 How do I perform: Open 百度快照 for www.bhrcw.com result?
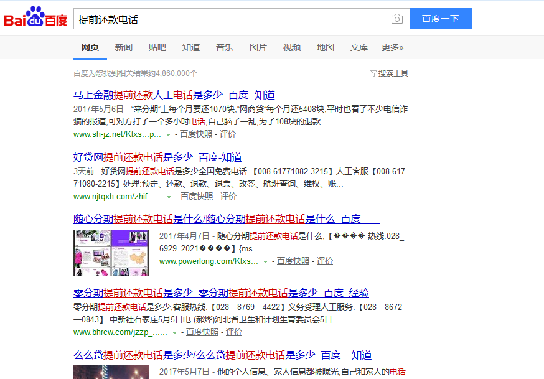202,332
